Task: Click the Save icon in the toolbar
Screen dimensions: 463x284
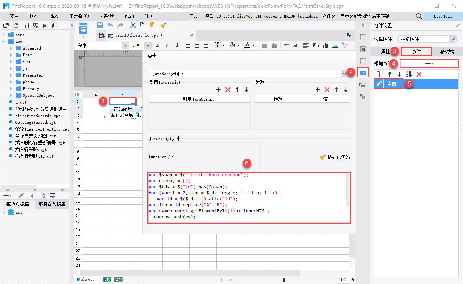Action: [100, 25]
